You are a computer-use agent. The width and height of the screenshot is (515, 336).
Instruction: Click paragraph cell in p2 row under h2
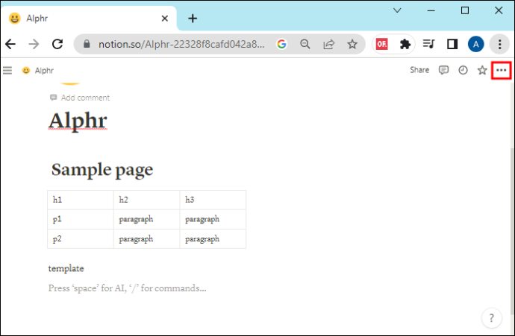click(147, 238)
